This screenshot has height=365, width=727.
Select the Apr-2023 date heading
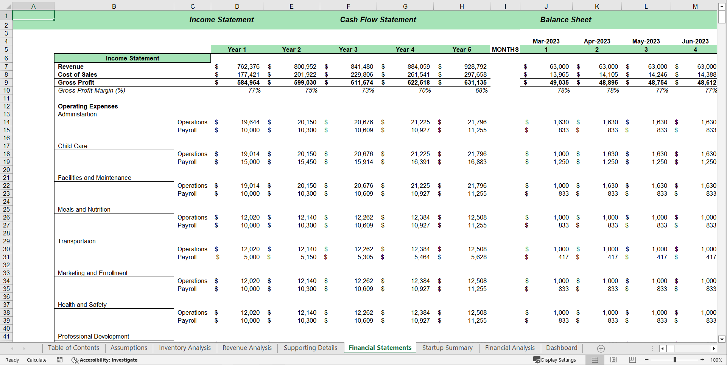coord(597,41)
